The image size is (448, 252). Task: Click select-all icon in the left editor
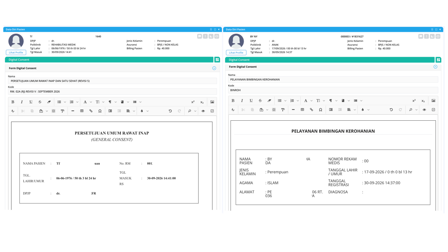[x=53, y=111]
